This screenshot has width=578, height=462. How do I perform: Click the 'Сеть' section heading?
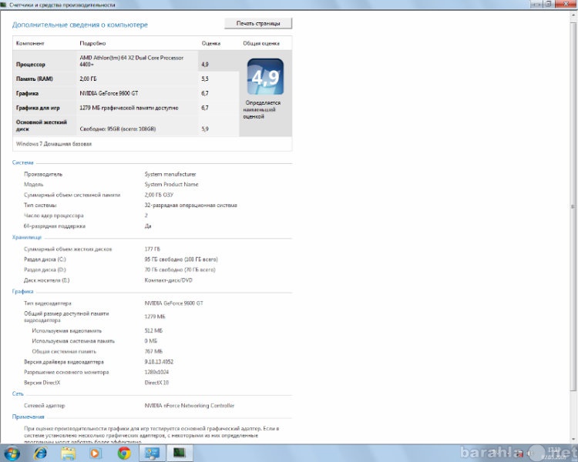coord(18,393)
